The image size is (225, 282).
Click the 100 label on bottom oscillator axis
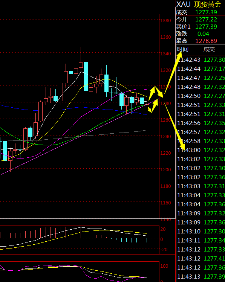tap(164, 266)
